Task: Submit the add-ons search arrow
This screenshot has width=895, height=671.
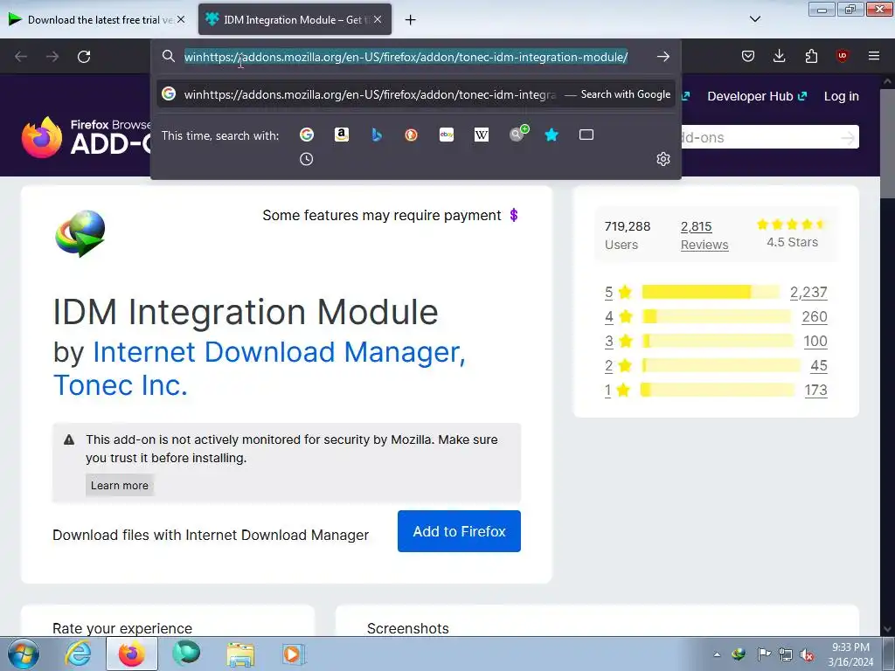Action: pos(848,137)
